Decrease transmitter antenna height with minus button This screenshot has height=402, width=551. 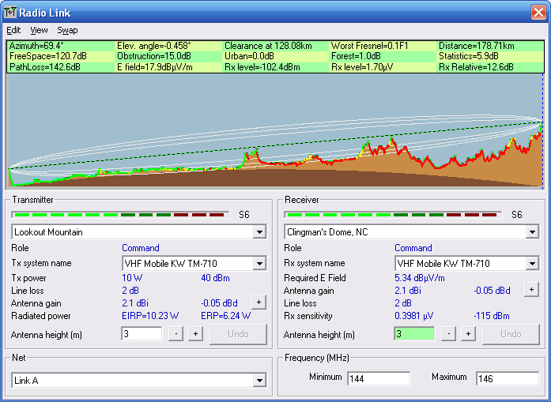pyautogui.click(x=175, y=334)
